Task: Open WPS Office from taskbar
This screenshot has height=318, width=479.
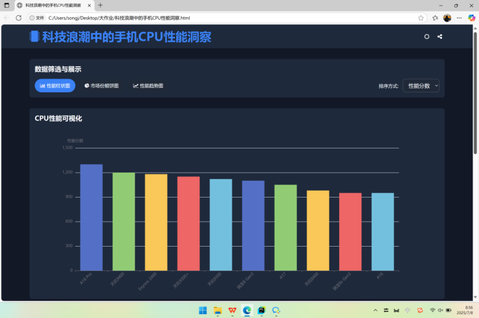Action: [x=232, y=310]
